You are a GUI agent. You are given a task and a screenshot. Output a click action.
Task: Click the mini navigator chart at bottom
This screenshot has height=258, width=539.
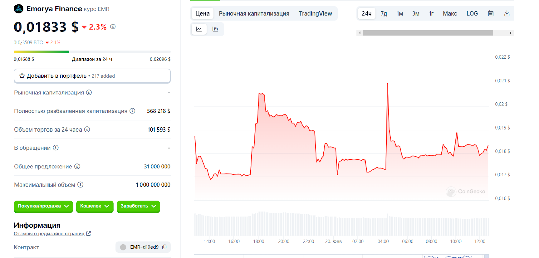click(341, 256)
